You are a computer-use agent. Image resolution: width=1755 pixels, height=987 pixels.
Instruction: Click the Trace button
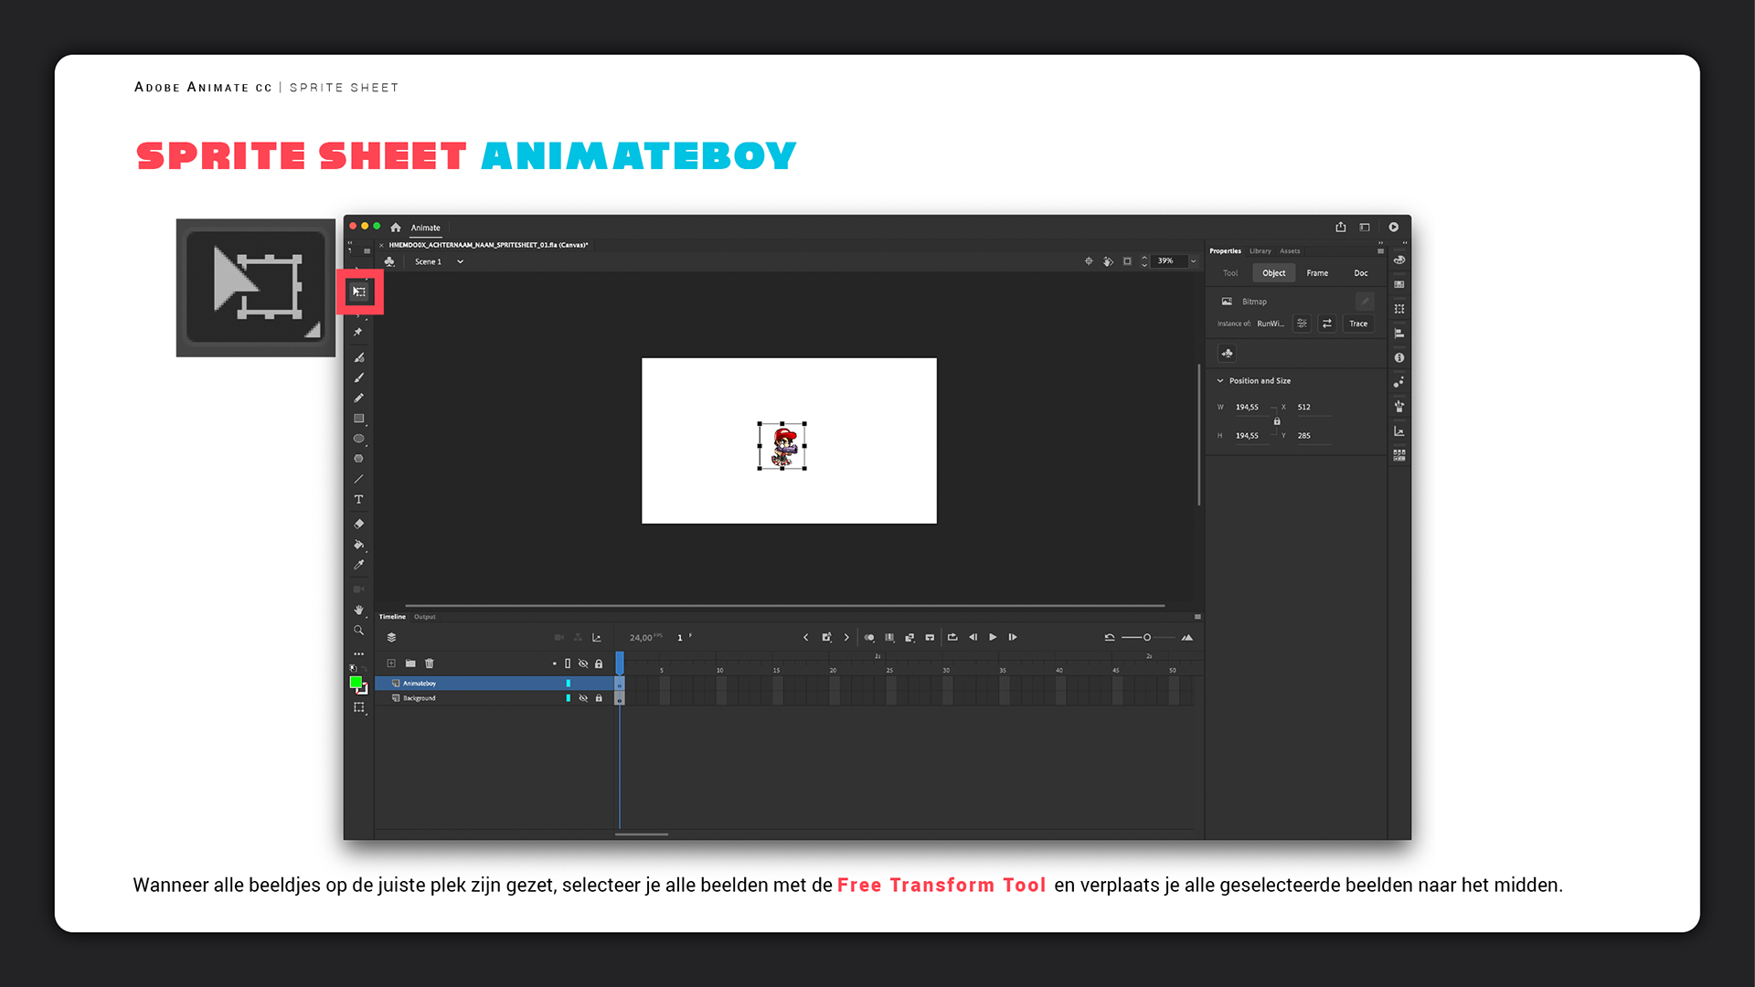[x=1358, y=324]
